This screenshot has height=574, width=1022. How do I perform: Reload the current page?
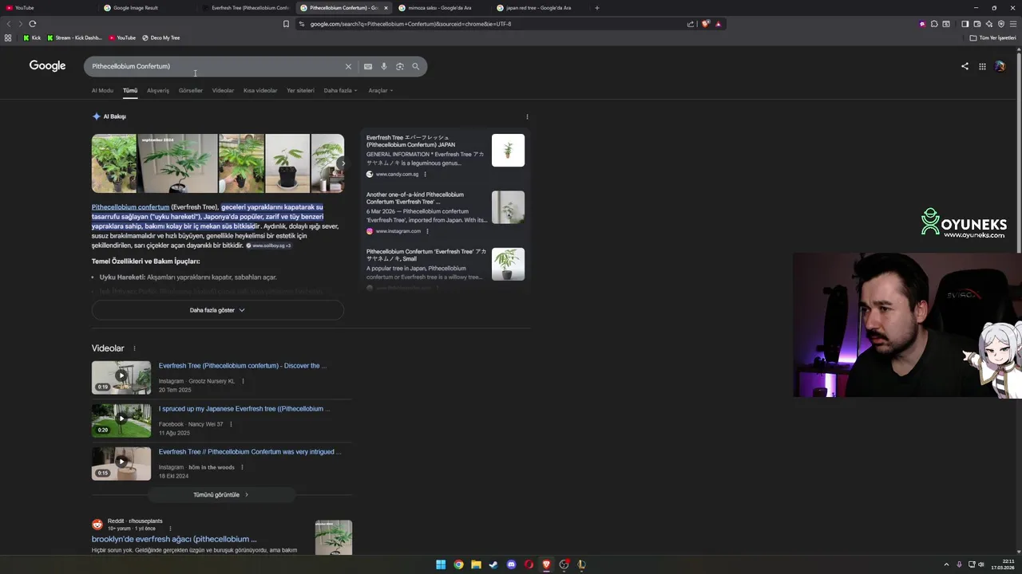(x=33, y=24)
